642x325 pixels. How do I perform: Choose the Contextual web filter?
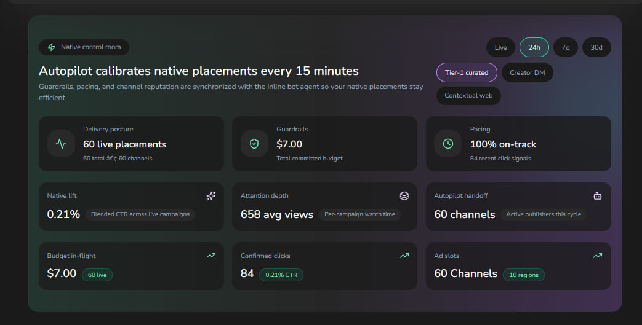point(468,95)
